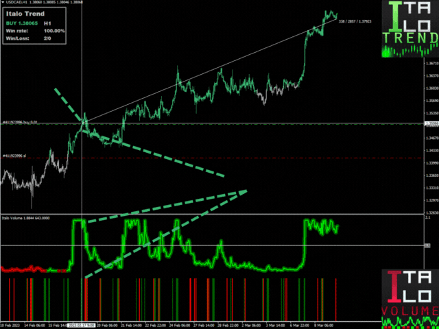Click the 2.1 level on volume scale
439x329 pixels.
click(x=428, y=217)
